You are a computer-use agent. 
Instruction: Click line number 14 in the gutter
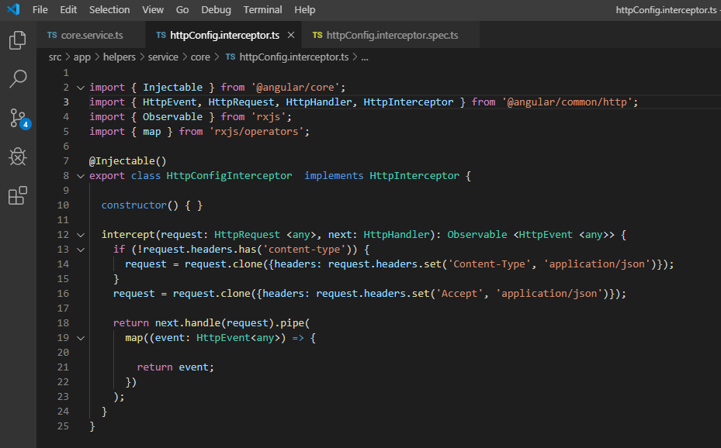tap(63, 264)
